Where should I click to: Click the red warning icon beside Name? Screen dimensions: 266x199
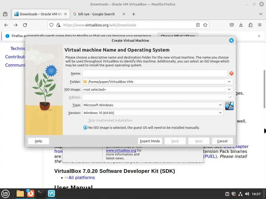pos(231,73)
